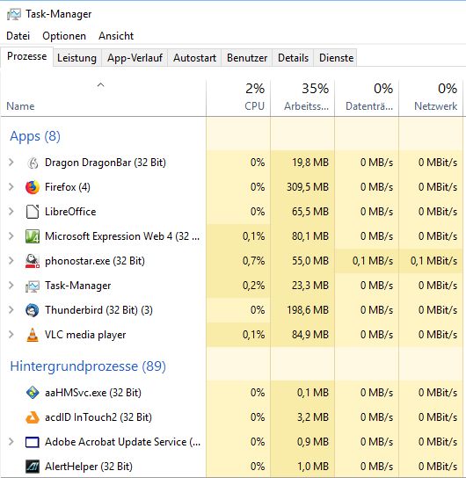Select the Firefox (4) row name
Screen dimensions: 466x478
click(x=68, y=187)
